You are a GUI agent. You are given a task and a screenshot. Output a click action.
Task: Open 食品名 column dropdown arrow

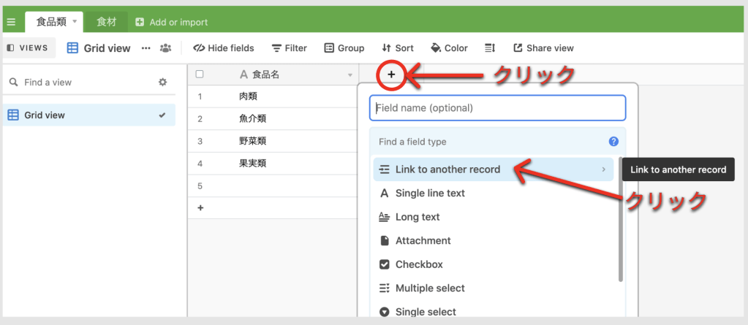350,75
